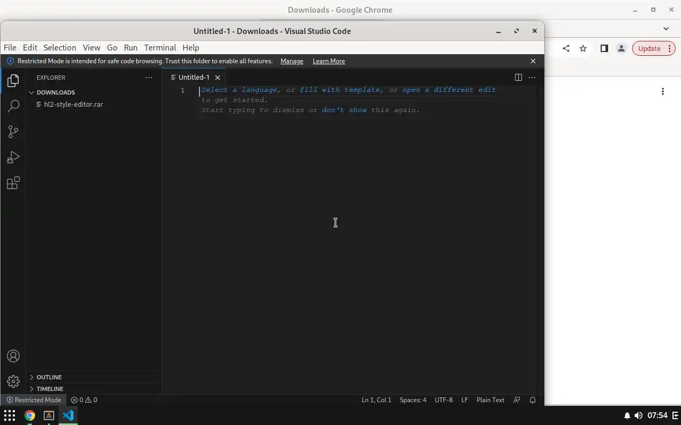
Task: Click Restricted Mode in status bar
Action: tap(34, 400)
